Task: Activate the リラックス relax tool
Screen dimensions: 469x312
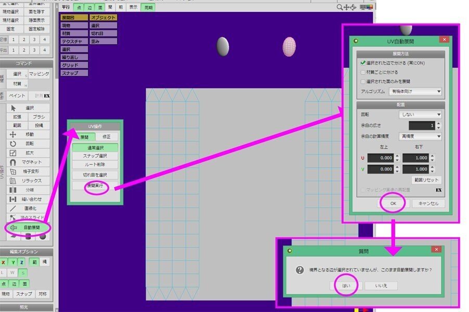Action: pos(28,181)
